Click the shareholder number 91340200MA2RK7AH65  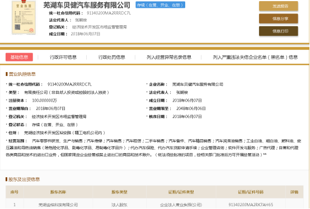point(251,205)
